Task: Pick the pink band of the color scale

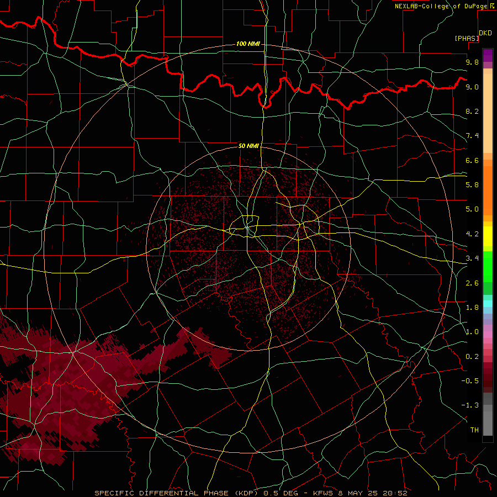Action: [488, 335]
